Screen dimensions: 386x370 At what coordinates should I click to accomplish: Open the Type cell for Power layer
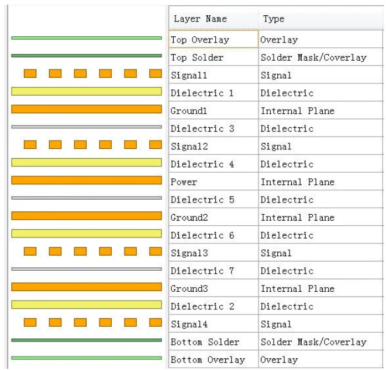click(x=298, y=182)
